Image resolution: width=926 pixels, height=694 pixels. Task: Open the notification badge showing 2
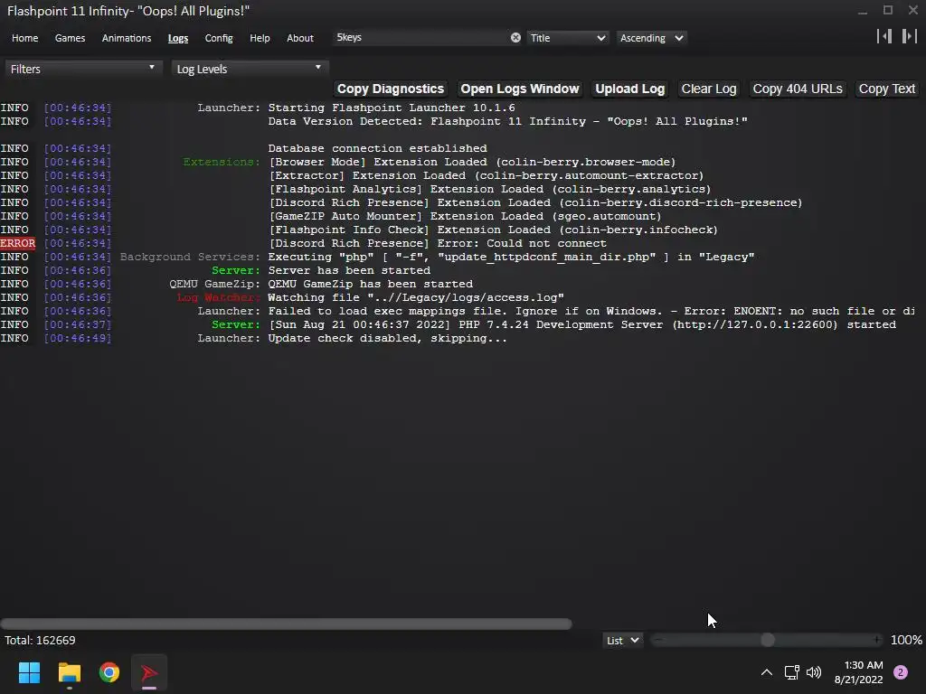tap(901, 672)
